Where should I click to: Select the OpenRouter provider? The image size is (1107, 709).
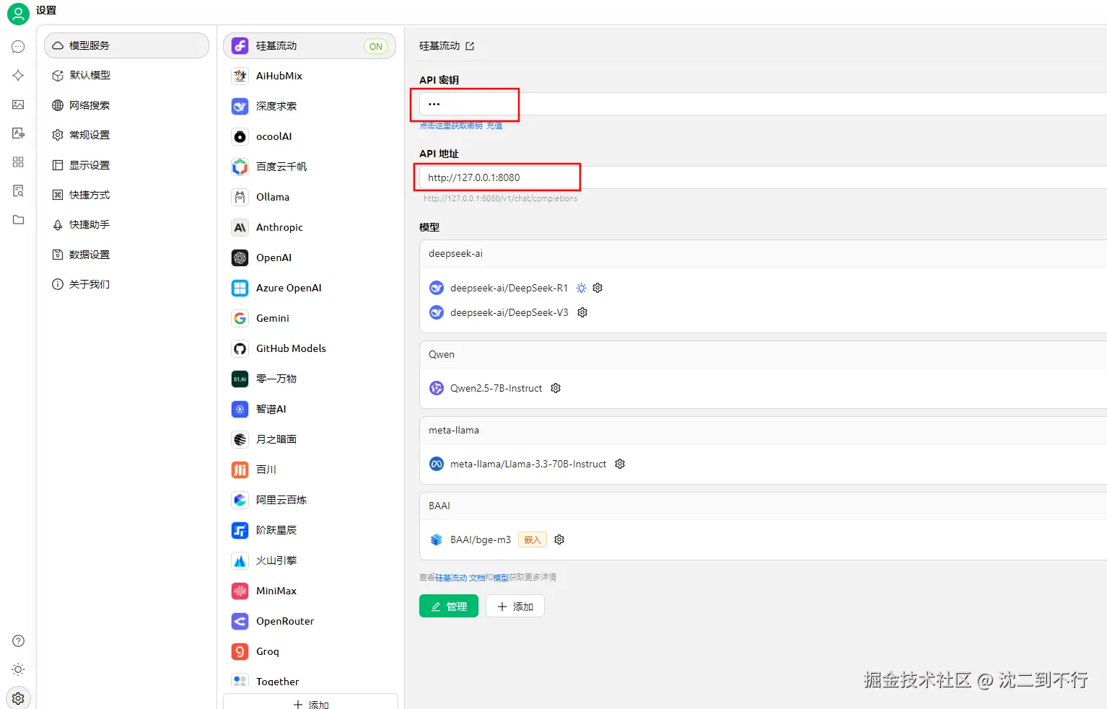click(x=310, y=621)
